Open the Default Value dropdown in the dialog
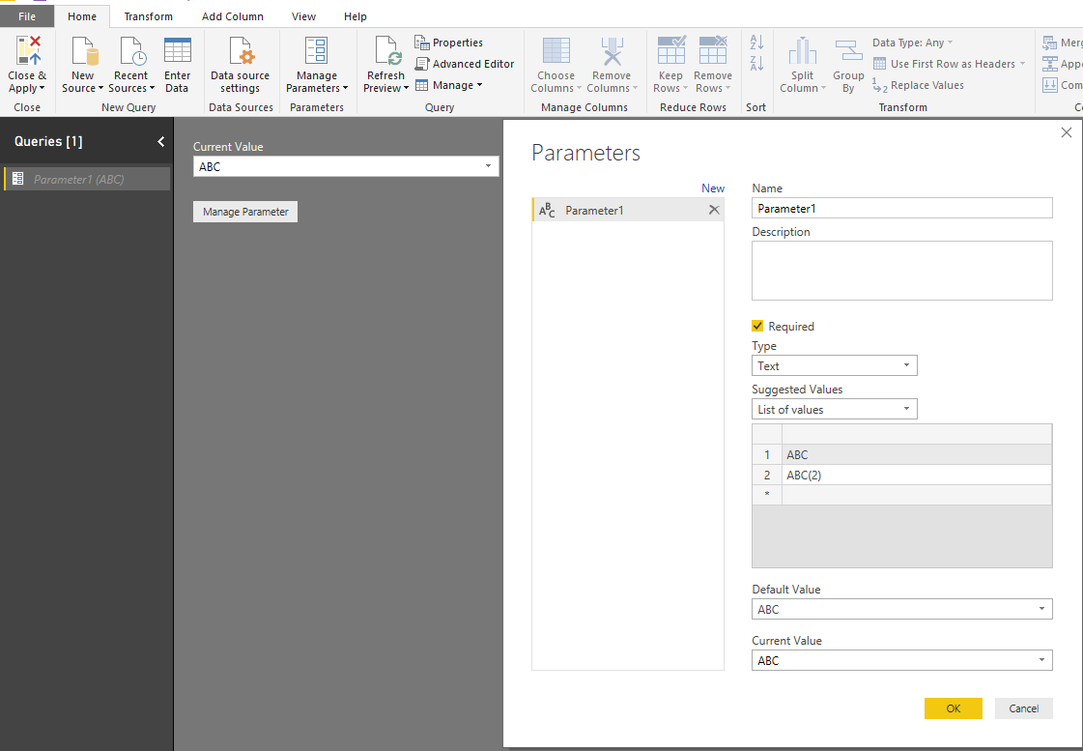This screenshot has height=751, width=1083. coord(902,609)
